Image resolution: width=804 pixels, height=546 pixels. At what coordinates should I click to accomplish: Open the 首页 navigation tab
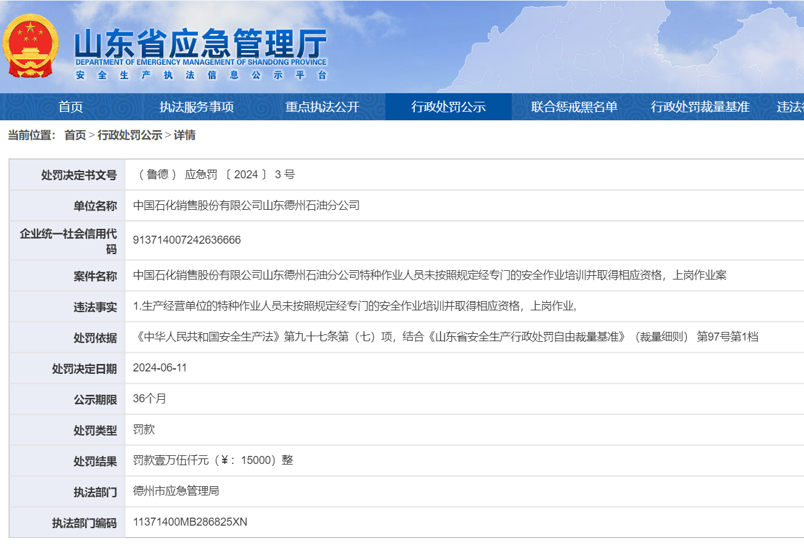click(x=71, y=107)
